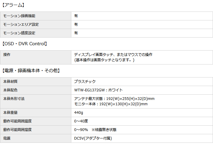Click the プラスチック value text

click(x=85, y=82)
